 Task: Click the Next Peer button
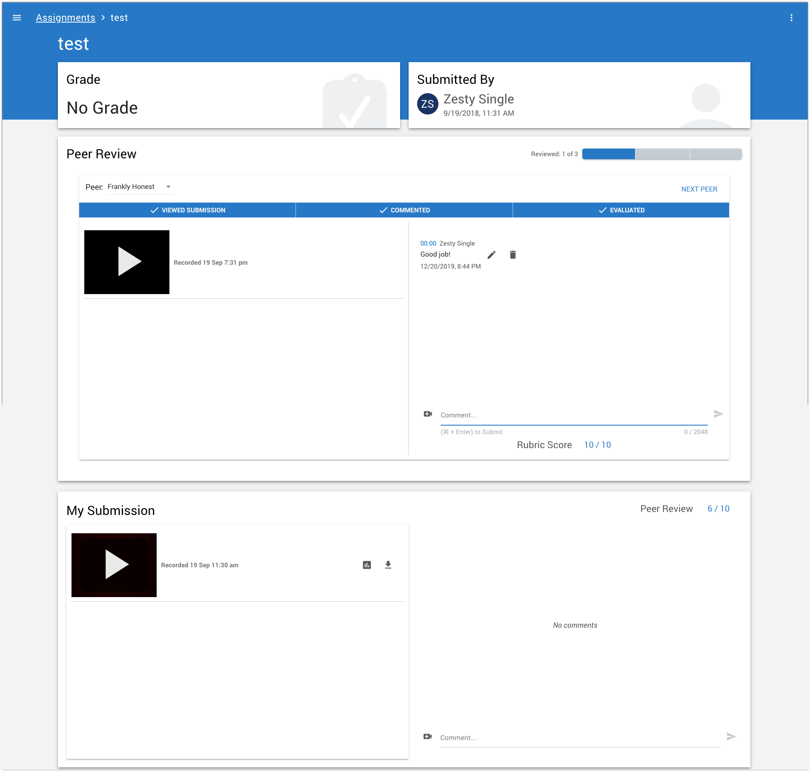point(699,189)
